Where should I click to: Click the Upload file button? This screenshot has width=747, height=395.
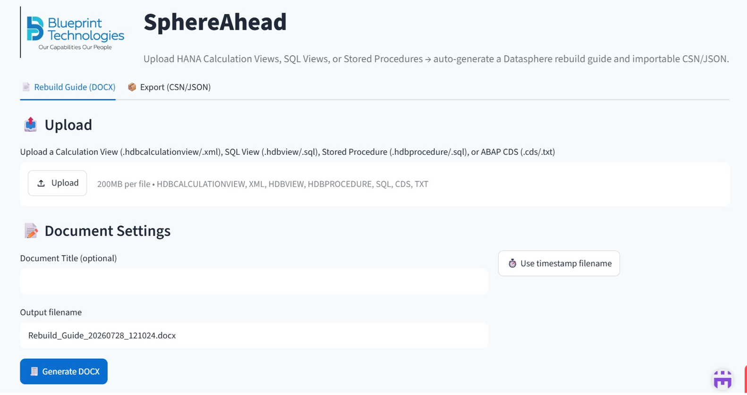(x=57, y=183)
